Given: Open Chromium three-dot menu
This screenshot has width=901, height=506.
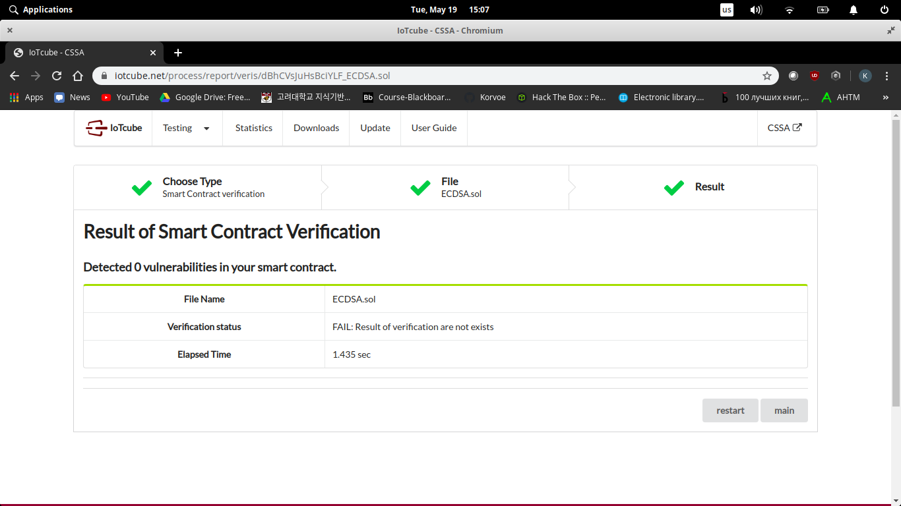Looking at the screenshot, I should tap(886, 76).
